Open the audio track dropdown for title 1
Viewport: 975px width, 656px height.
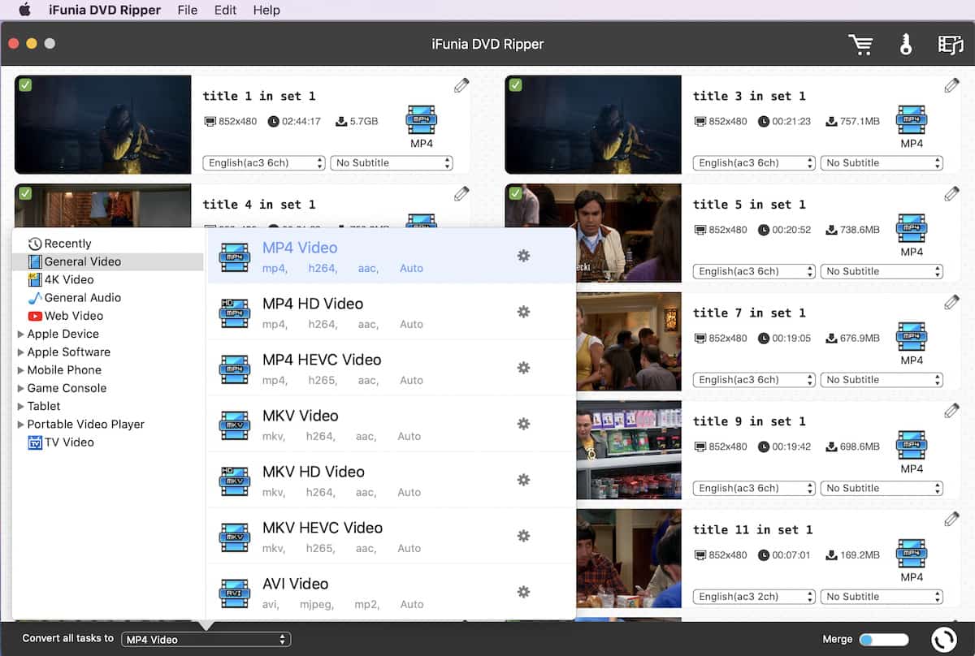263,163
